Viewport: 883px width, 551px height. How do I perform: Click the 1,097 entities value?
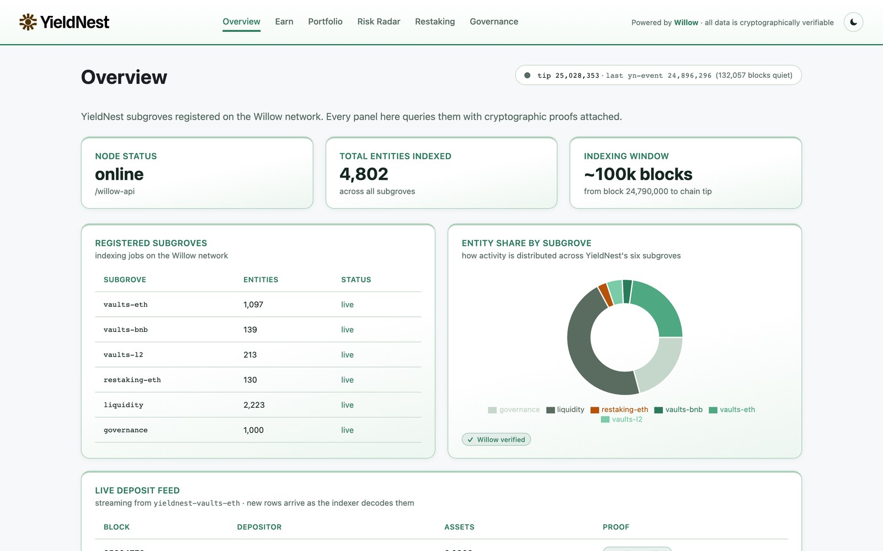(x=253, y=305)
